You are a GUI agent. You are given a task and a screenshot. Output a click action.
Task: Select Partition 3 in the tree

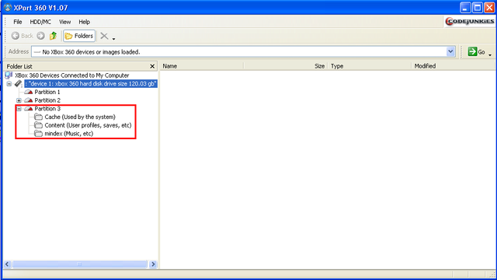[47, 109]
